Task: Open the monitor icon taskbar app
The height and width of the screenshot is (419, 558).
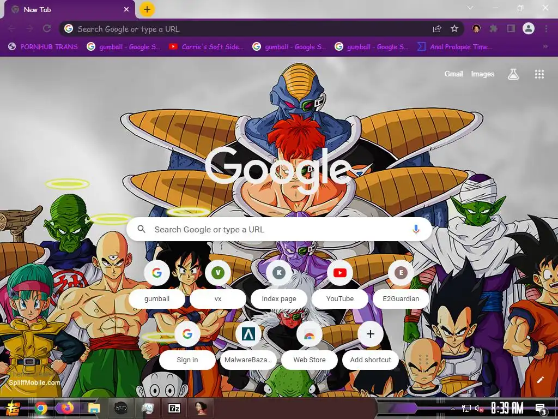Action: [147, 408]
